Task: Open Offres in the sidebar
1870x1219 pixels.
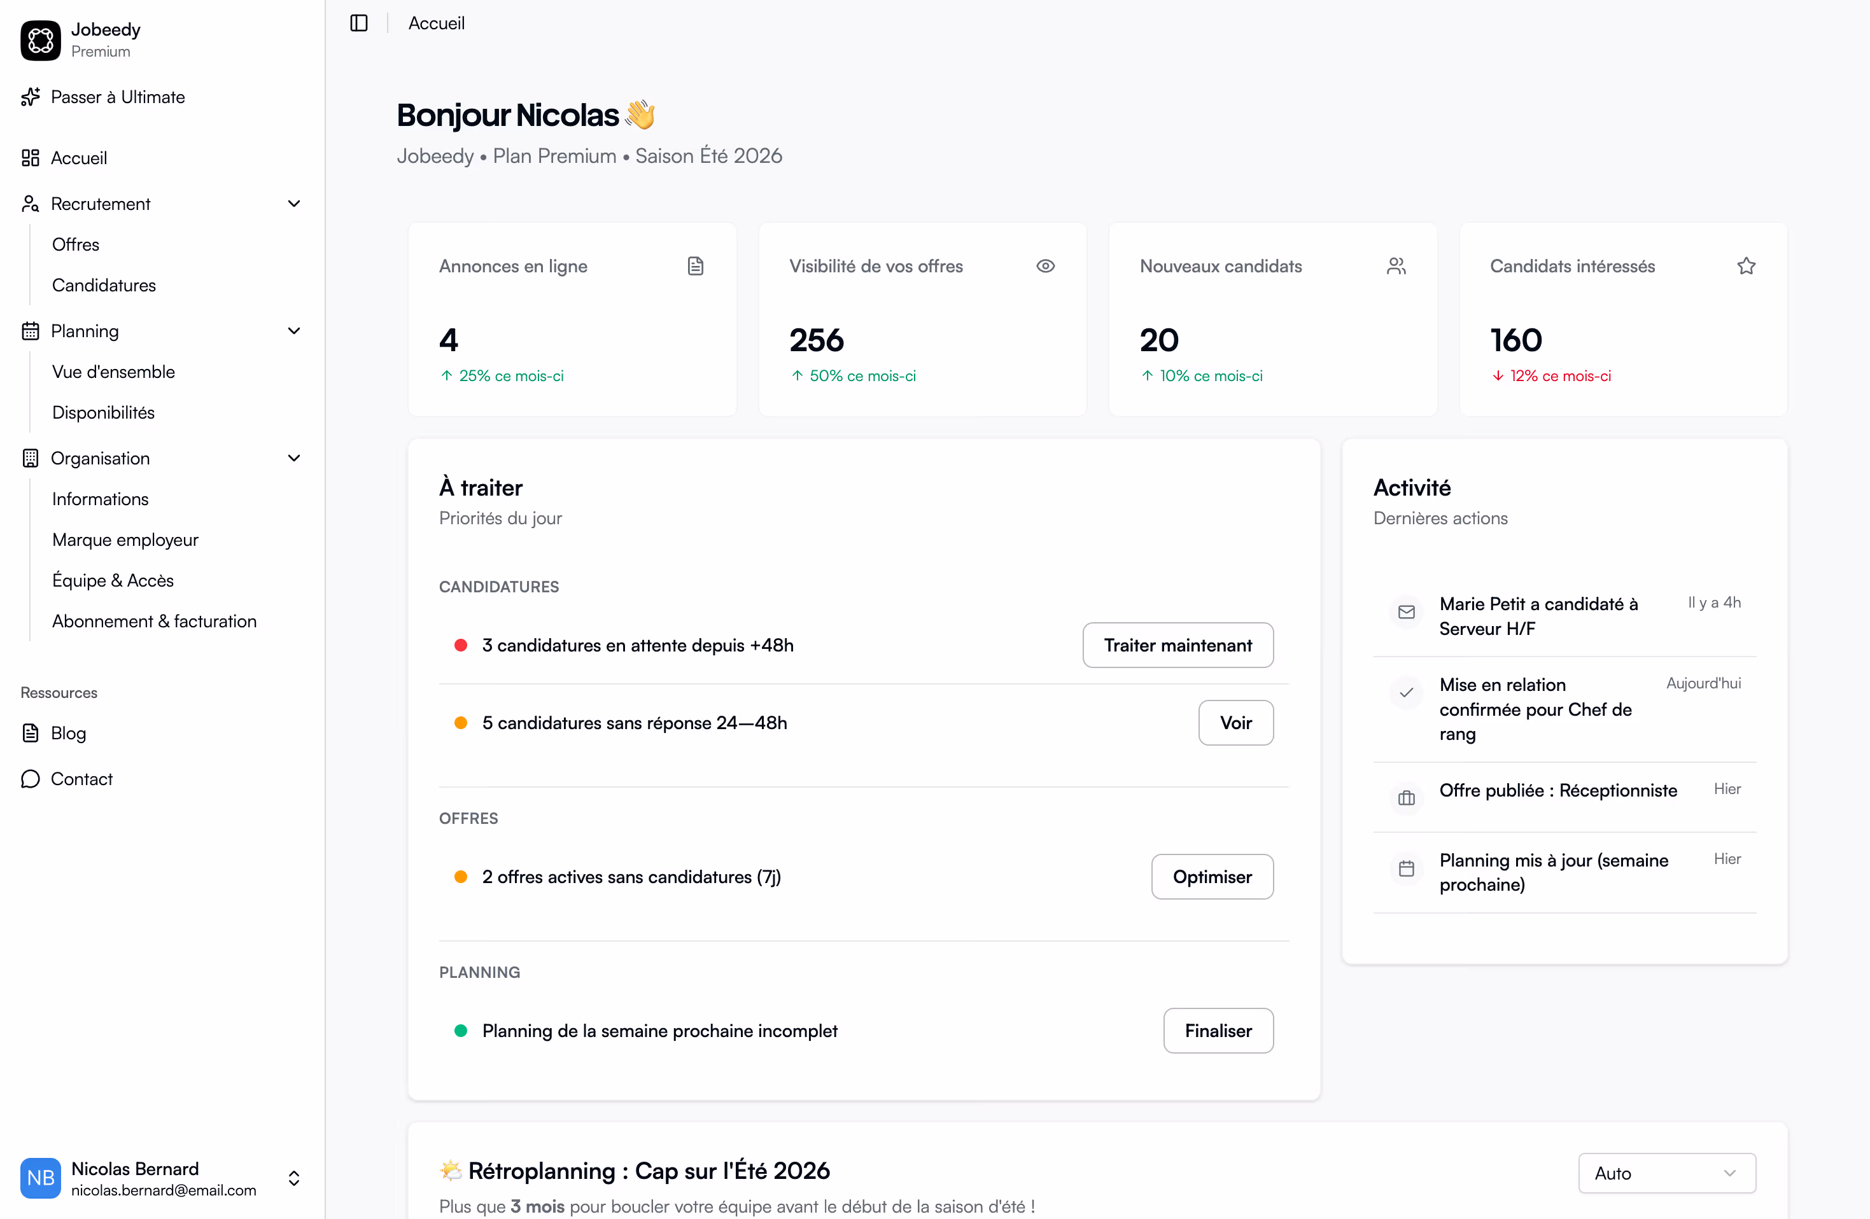Action: coord(76,244)
